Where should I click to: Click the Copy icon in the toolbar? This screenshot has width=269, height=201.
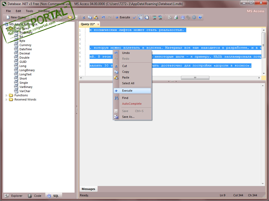tap(90, 17)
